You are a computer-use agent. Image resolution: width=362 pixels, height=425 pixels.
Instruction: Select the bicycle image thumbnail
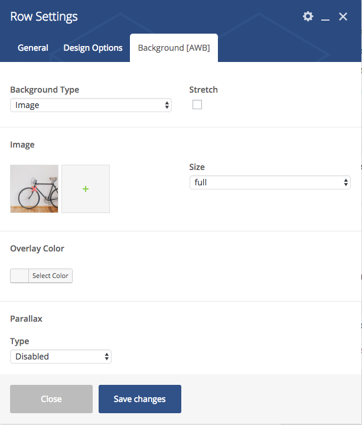[x=34, y=189]
